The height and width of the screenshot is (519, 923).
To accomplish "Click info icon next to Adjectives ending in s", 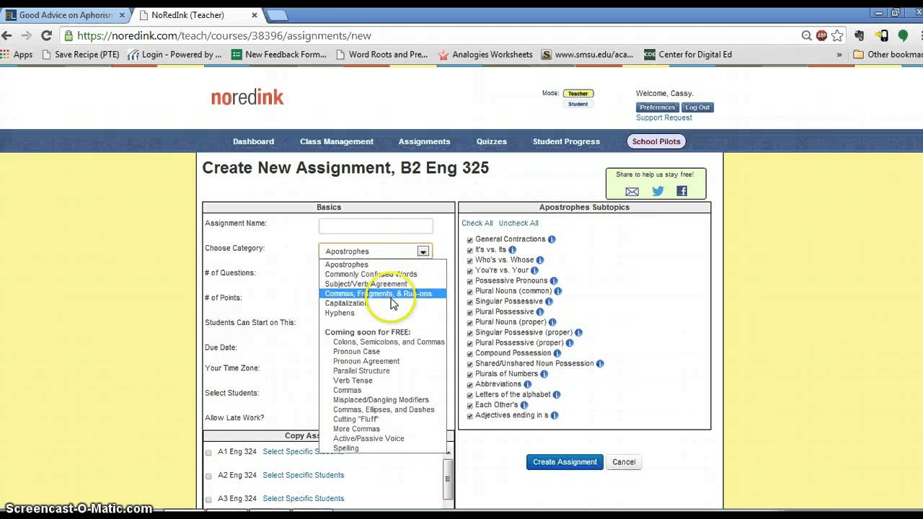I will coord(555,415).
